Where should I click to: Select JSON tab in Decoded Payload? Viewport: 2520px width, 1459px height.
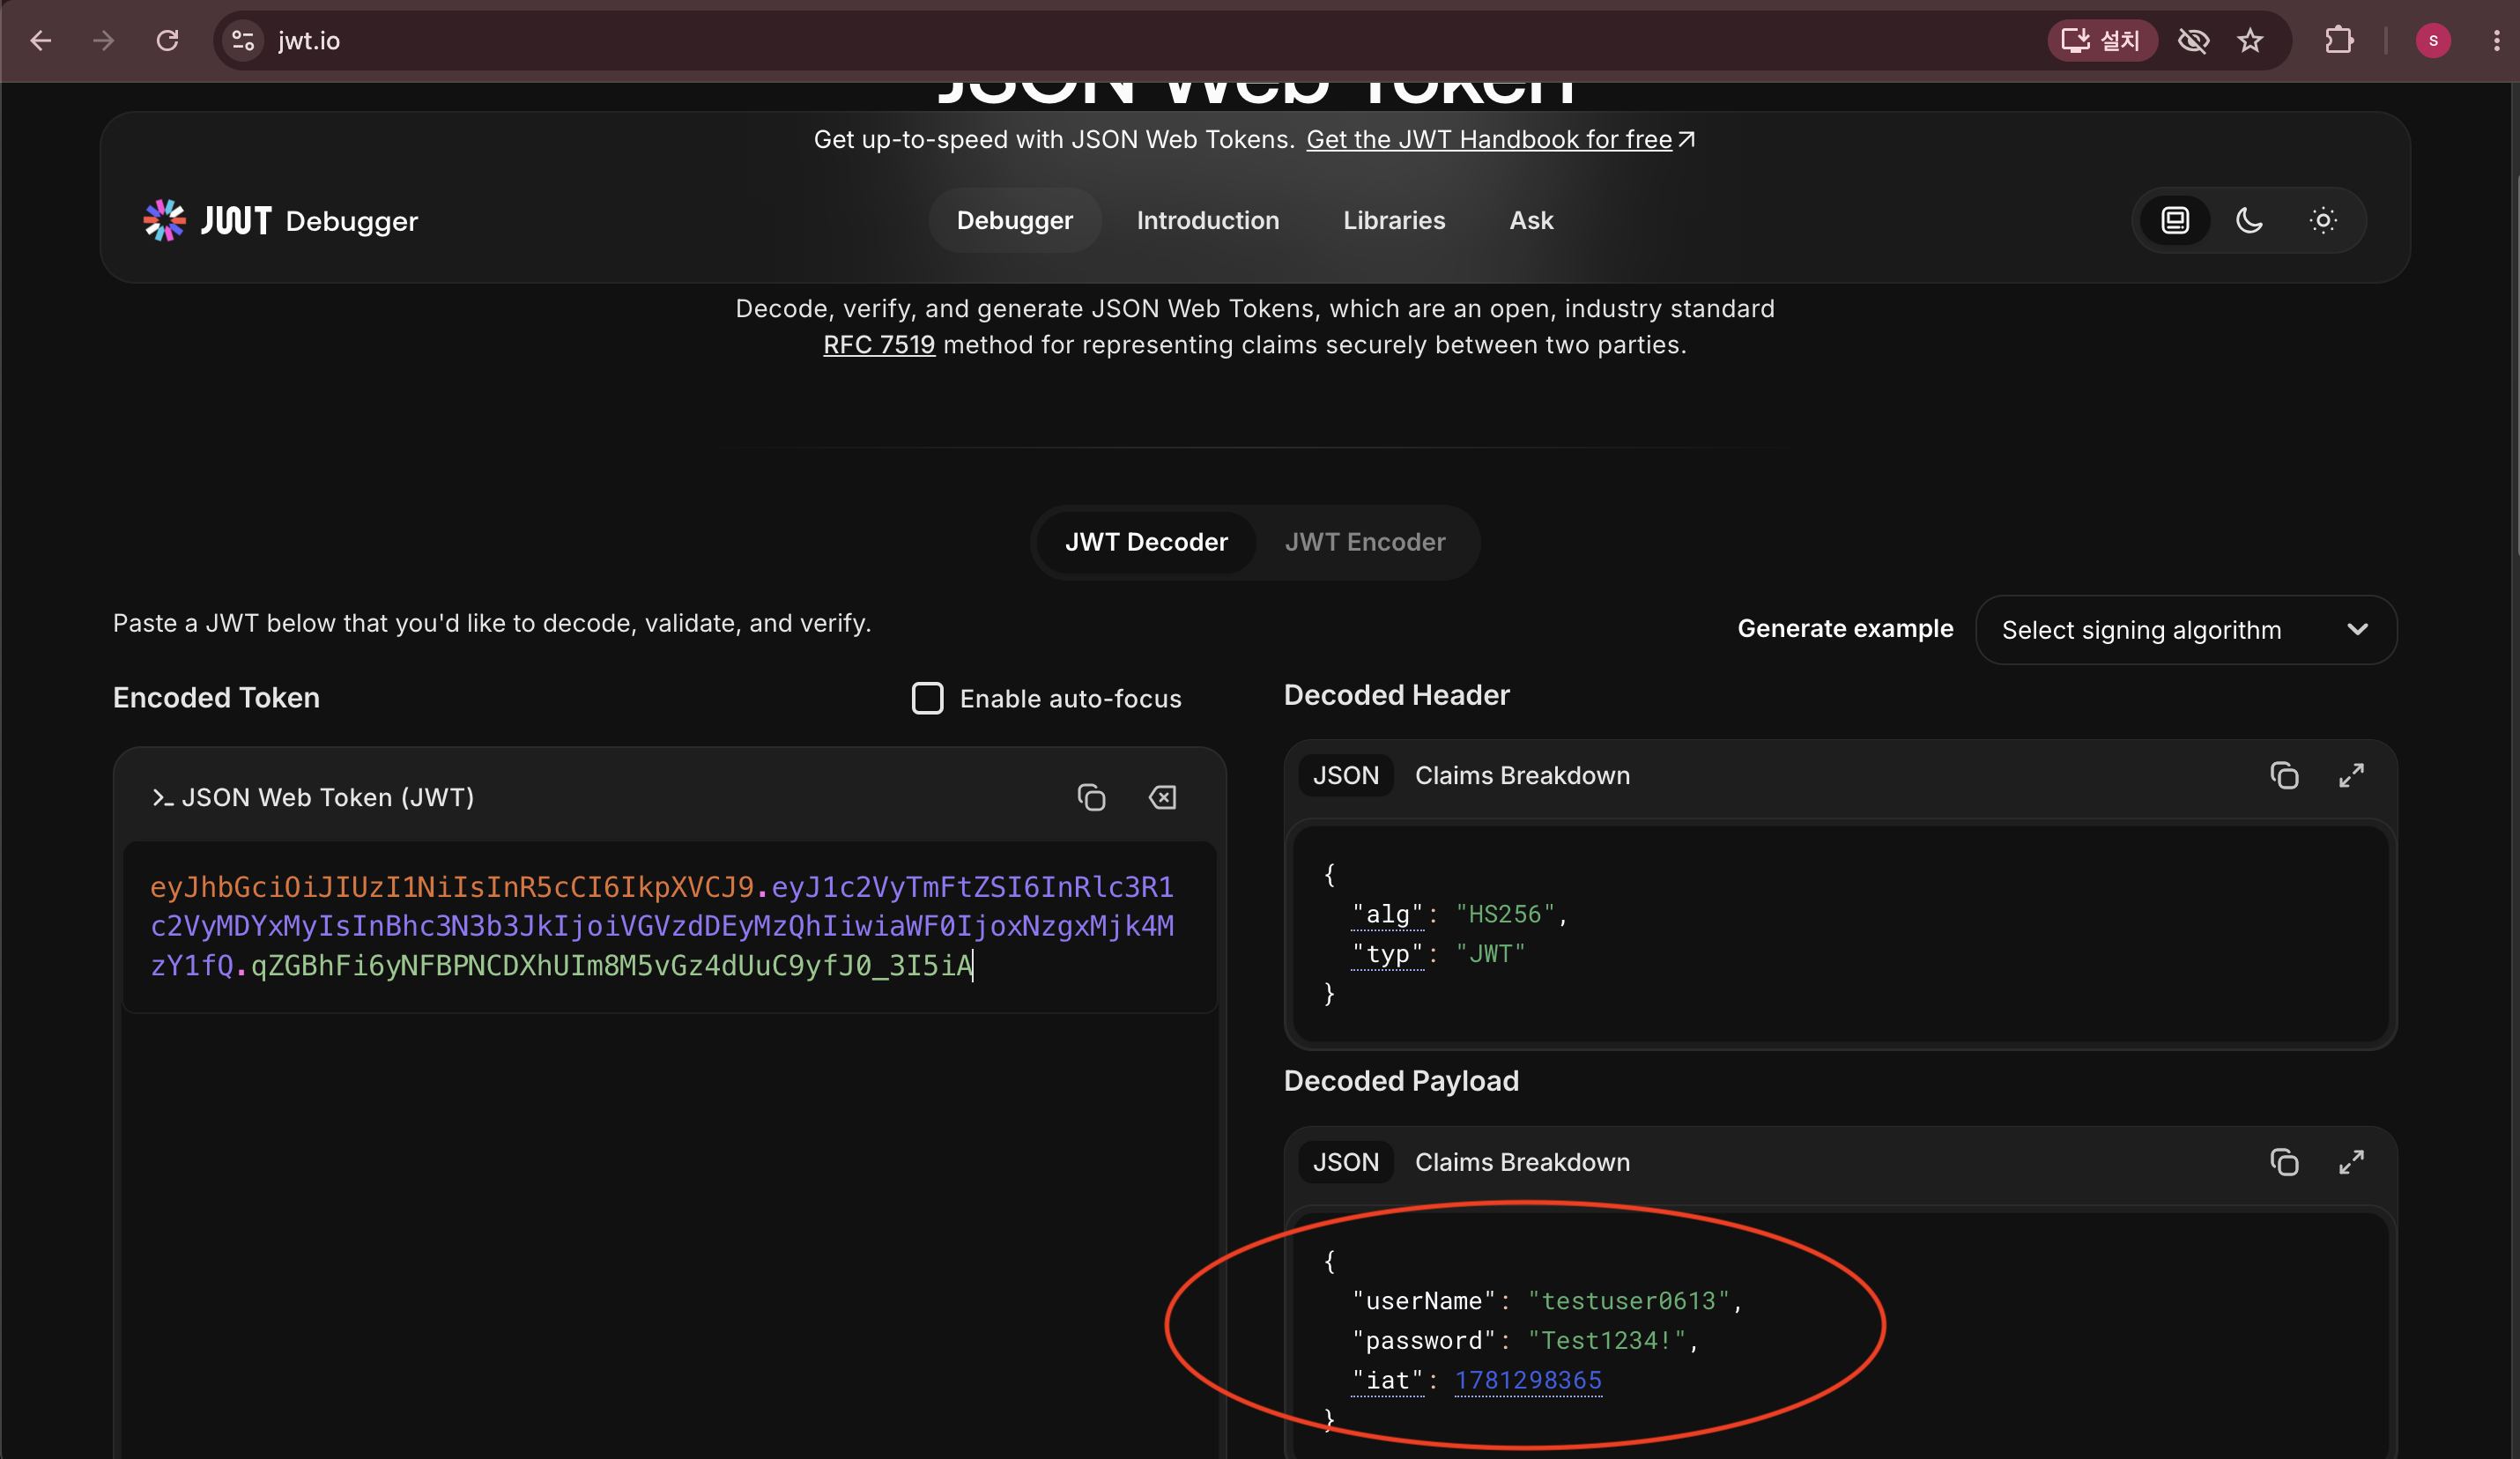point(1346,1162)
